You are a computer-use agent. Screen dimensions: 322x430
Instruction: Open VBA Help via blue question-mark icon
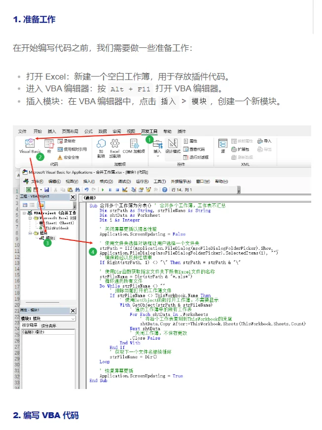(x=165, y=190)
